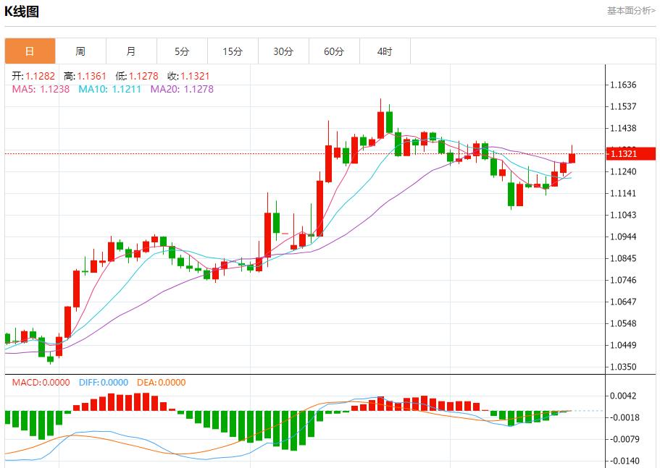Click the MACD value label
This screenshot has height=468, width=660.
(41, 383)
